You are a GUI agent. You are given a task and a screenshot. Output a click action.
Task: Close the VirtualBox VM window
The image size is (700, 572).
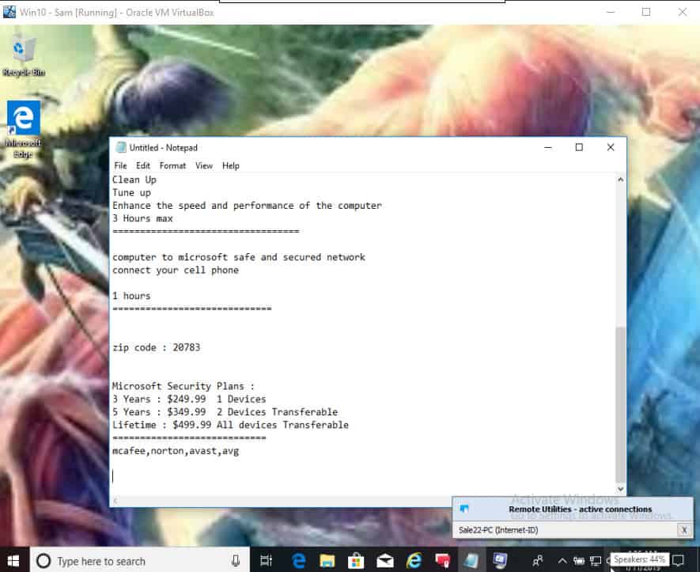(682, 12)
